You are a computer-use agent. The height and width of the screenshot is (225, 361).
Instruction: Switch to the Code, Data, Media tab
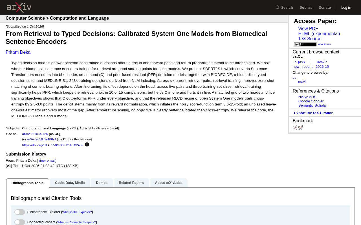click(70, 183)
